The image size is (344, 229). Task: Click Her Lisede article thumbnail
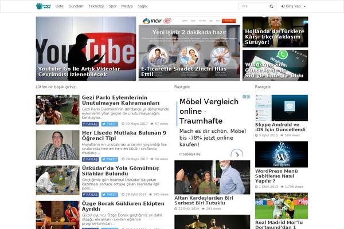pyautogui.click(x=57, y=145)
